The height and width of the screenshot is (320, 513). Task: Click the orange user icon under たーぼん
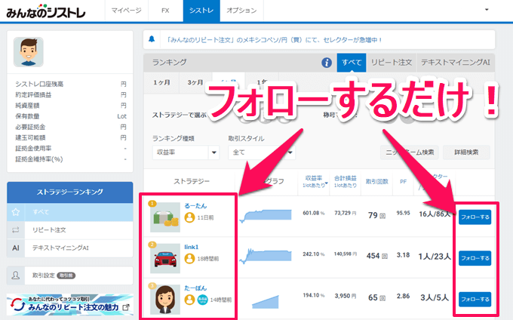pyautogui.click(x=189, y=300)
